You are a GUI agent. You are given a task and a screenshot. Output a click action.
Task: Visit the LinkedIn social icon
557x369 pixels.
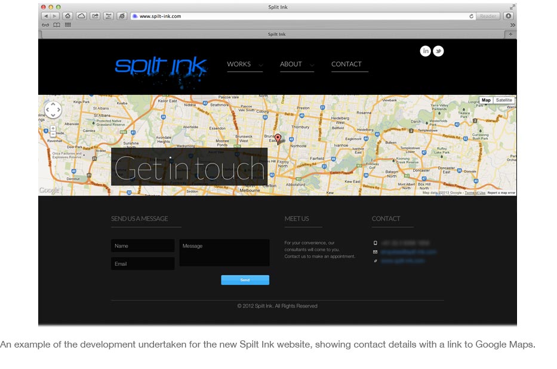(x=425, y=51)
